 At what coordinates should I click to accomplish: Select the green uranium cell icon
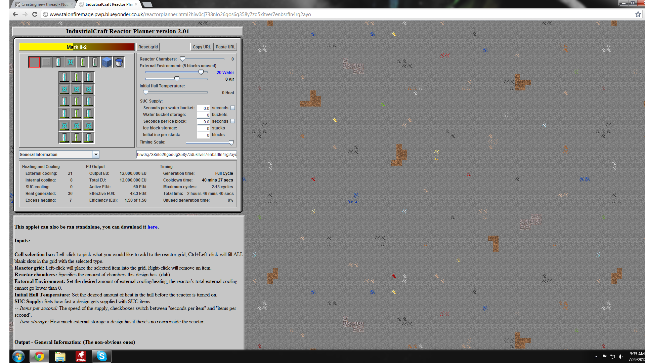point(83,62)
